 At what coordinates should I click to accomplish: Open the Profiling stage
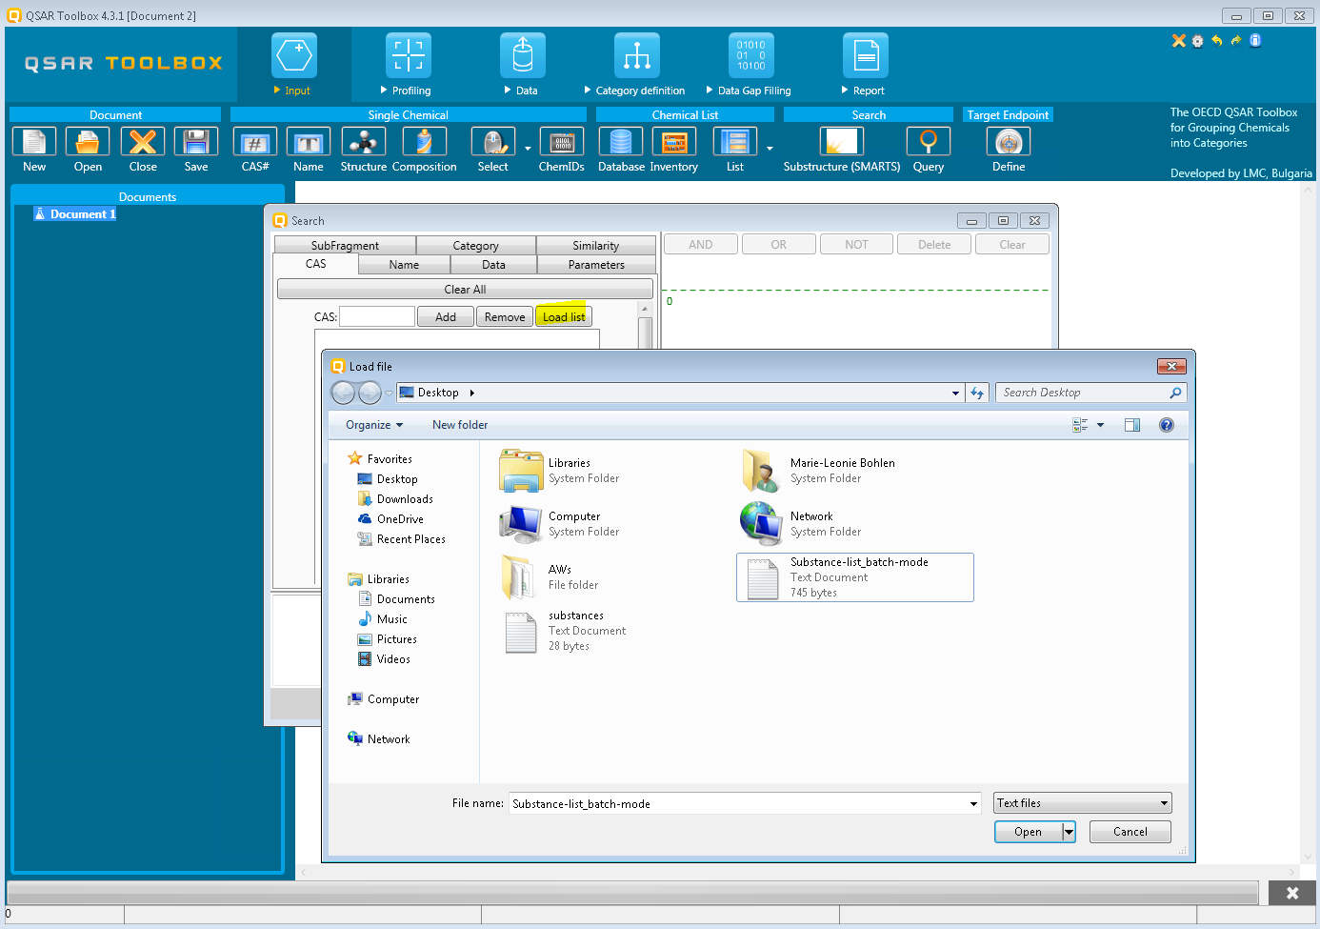(409, 57)
